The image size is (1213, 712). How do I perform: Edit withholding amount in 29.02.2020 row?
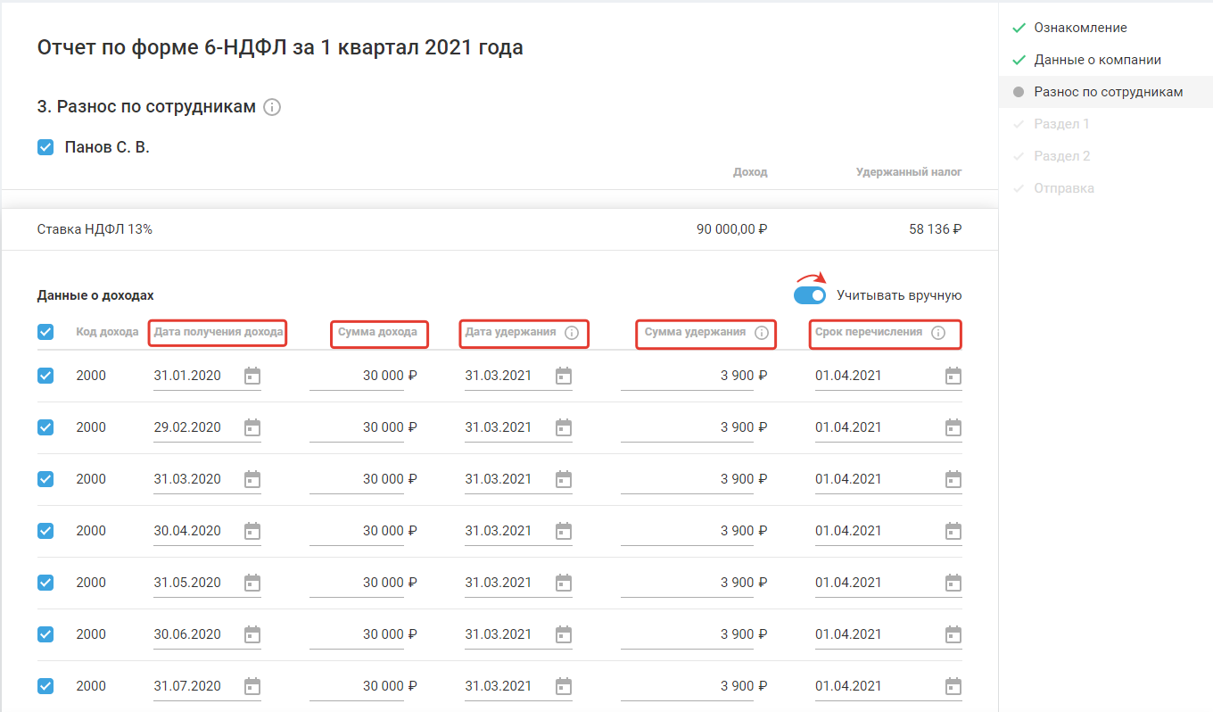click(687, 427)
